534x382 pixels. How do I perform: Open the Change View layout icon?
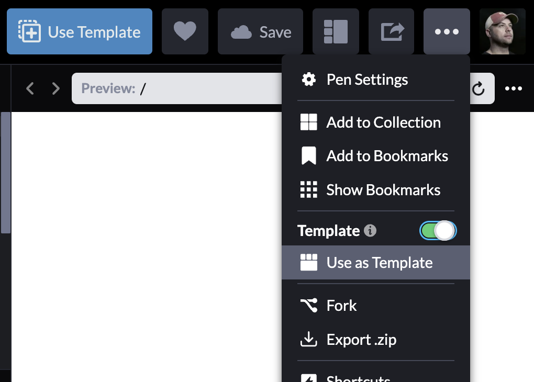point(336,32)
